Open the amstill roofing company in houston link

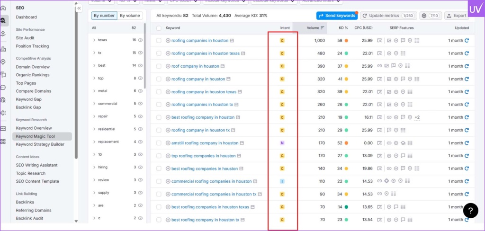pyautogui.click(x=205, y=143)
